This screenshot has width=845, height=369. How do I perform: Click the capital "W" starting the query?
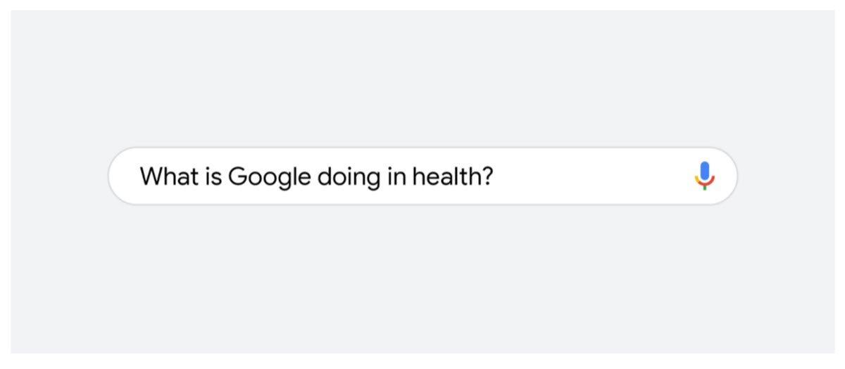coord(149,176)
